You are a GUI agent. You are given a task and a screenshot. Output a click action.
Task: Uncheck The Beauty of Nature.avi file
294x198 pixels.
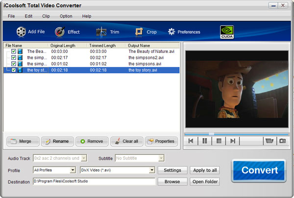pos(14,51)
